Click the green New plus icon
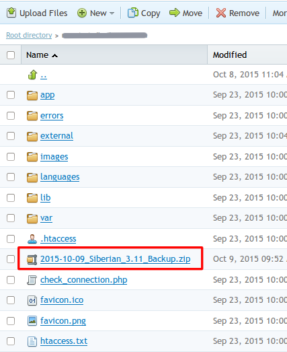Viewport: 287px width, 352px height. (82, 13)
